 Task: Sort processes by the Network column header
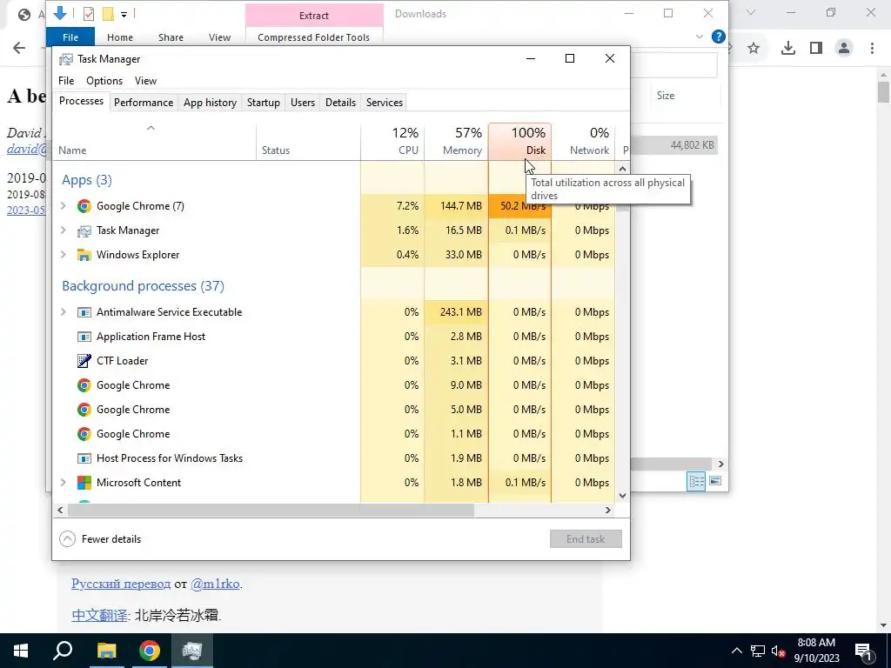[584, 142]
